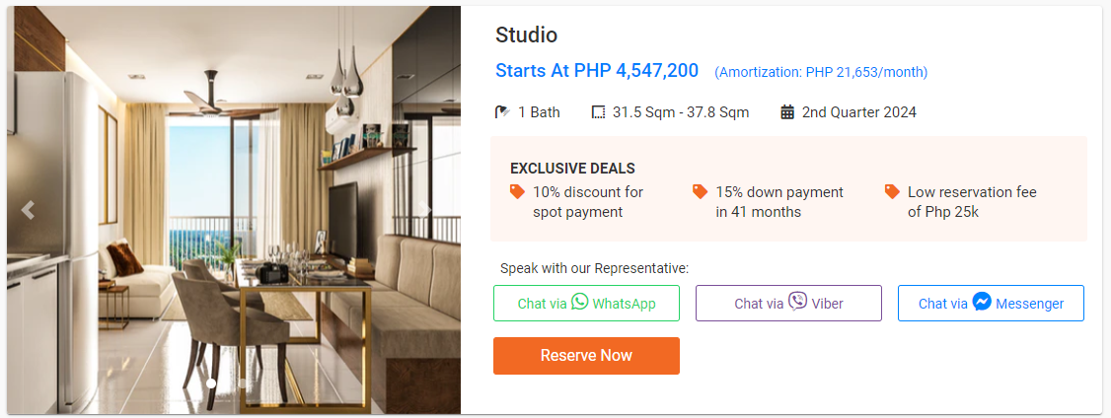Open Chat via WhatsApp button
1111x418 pixels.
click(x=586, y=304)
